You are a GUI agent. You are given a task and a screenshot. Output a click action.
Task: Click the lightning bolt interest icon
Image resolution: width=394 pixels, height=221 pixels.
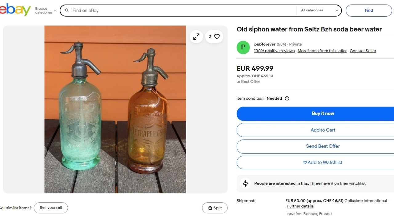(x=245, y=184)
